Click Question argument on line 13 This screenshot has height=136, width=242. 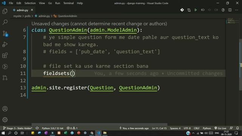(102, 88)
